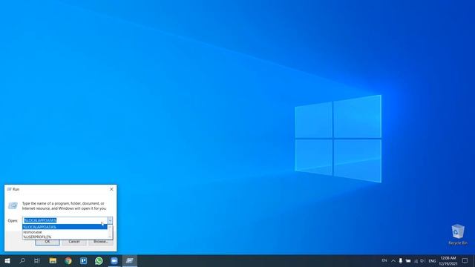This screenshot has width=475, height=267.
Task: Click the network tray icon
Action: (x=416, y=260)
